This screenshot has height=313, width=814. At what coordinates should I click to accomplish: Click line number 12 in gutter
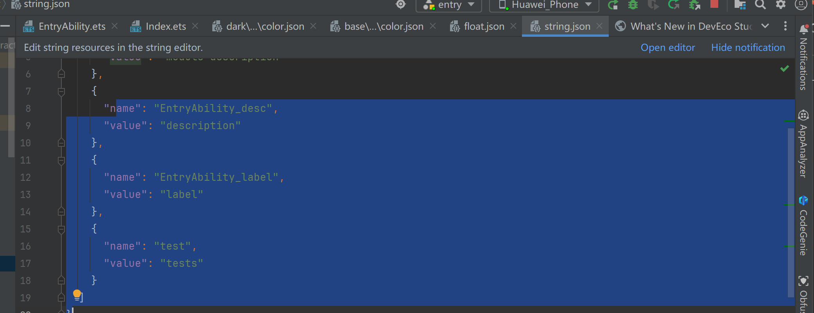pos(25,177)
